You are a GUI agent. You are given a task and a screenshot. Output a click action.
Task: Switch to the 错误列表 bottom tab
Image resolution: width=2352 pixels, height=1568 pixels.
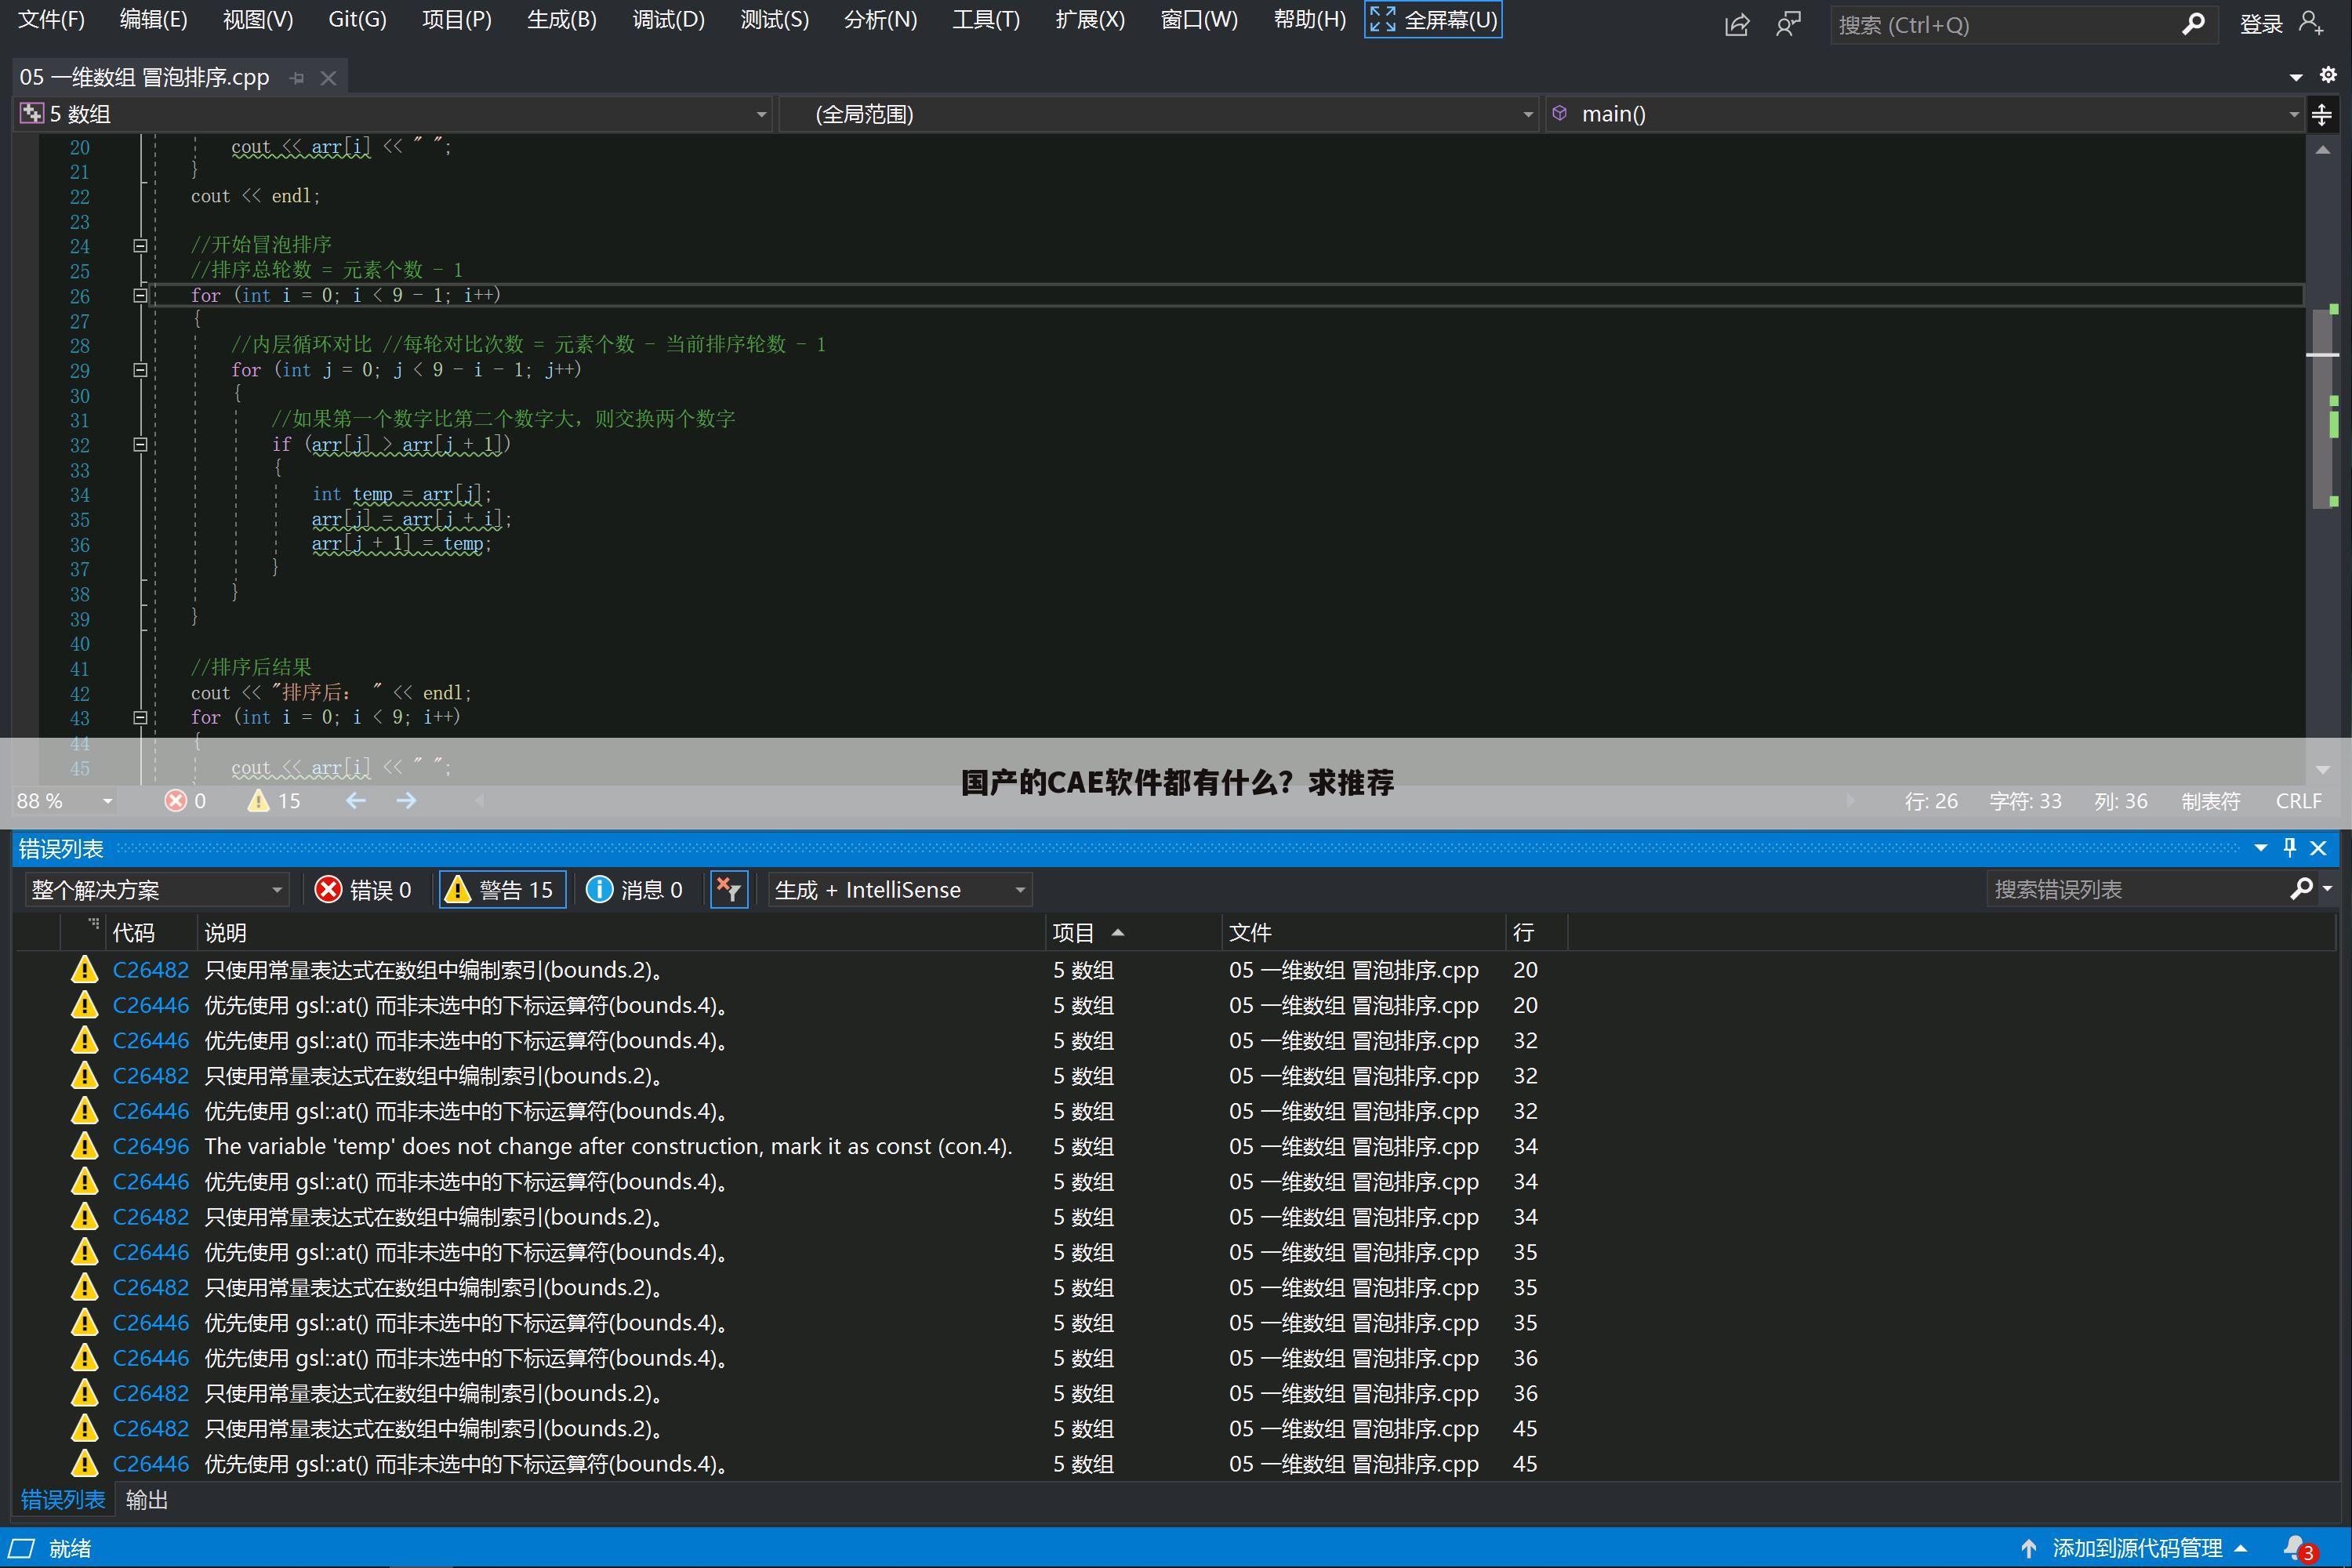click(x=63, y=1500)
